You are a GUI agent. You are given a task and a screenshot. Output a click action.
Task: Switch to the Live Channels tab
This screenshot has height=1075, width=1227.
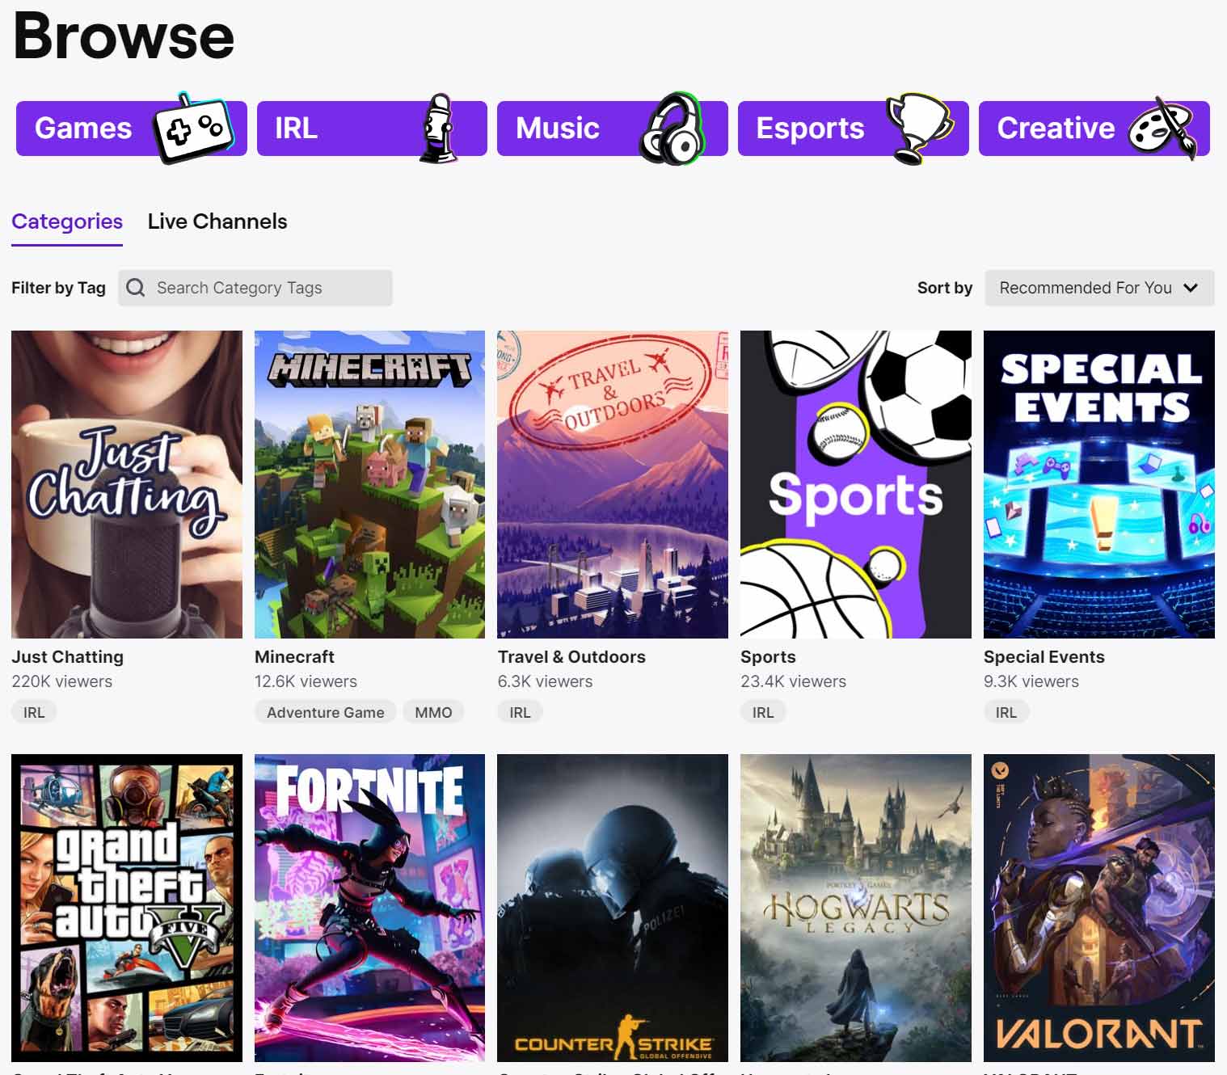coord(217,221)
